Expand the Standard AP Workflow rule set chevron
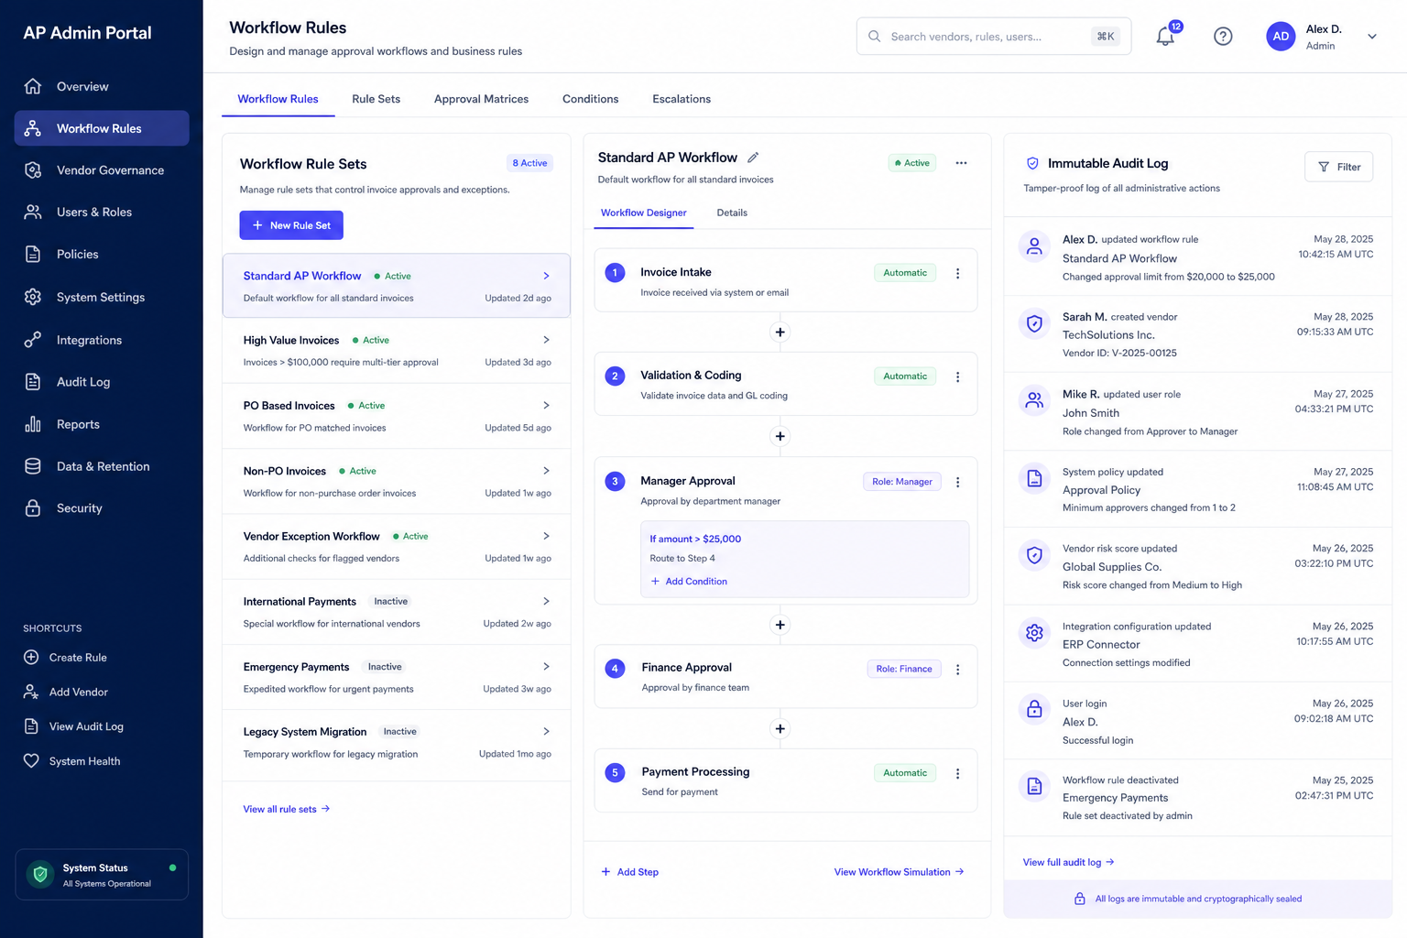This screenshot has height=938, width=1407. coord(546,276)
